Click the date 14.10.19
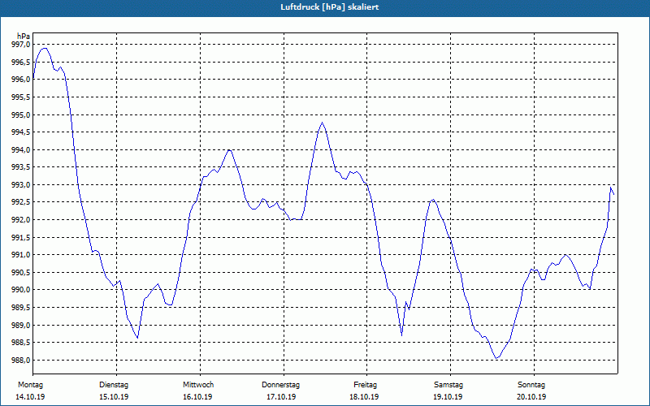This screenshot has width=650, height=406. click(x=30, y=397)
